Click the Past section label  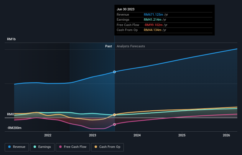tap(108, 46)
